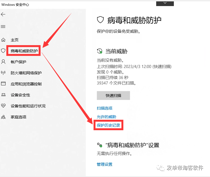Image resolution: width=210 pixels, height=177 pixels.
Task: Click the text 发现 0 个威胁。
Action: click(x=110, y=72)
